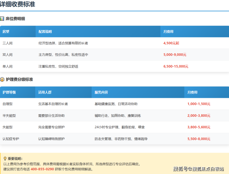229x174 pixels.
Task: Select the 单人间 price 6,500-15,000元
Action: pos(176,66)
